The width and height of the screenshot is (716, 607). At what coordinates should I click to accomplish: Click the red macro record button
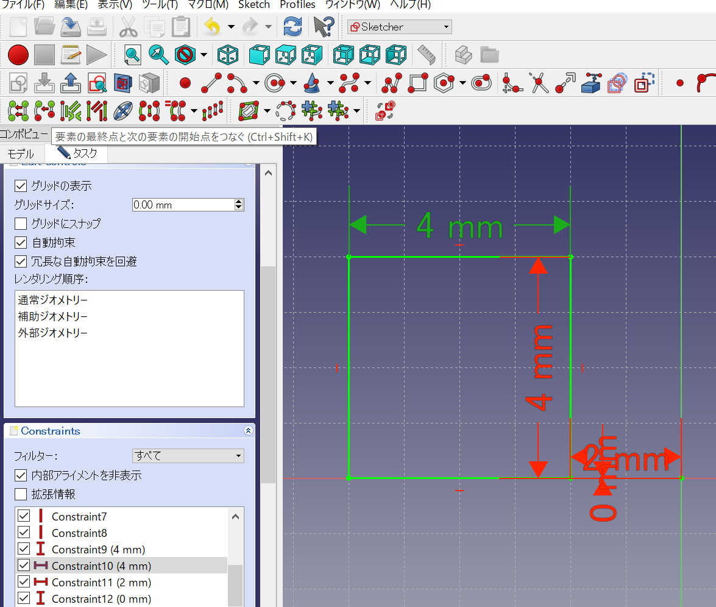pos(18,55)
